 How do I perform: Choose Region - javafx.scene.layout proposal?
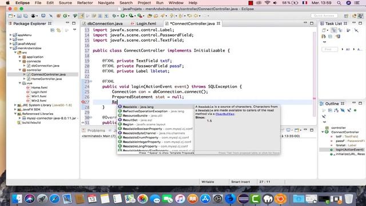click(155, 124)
